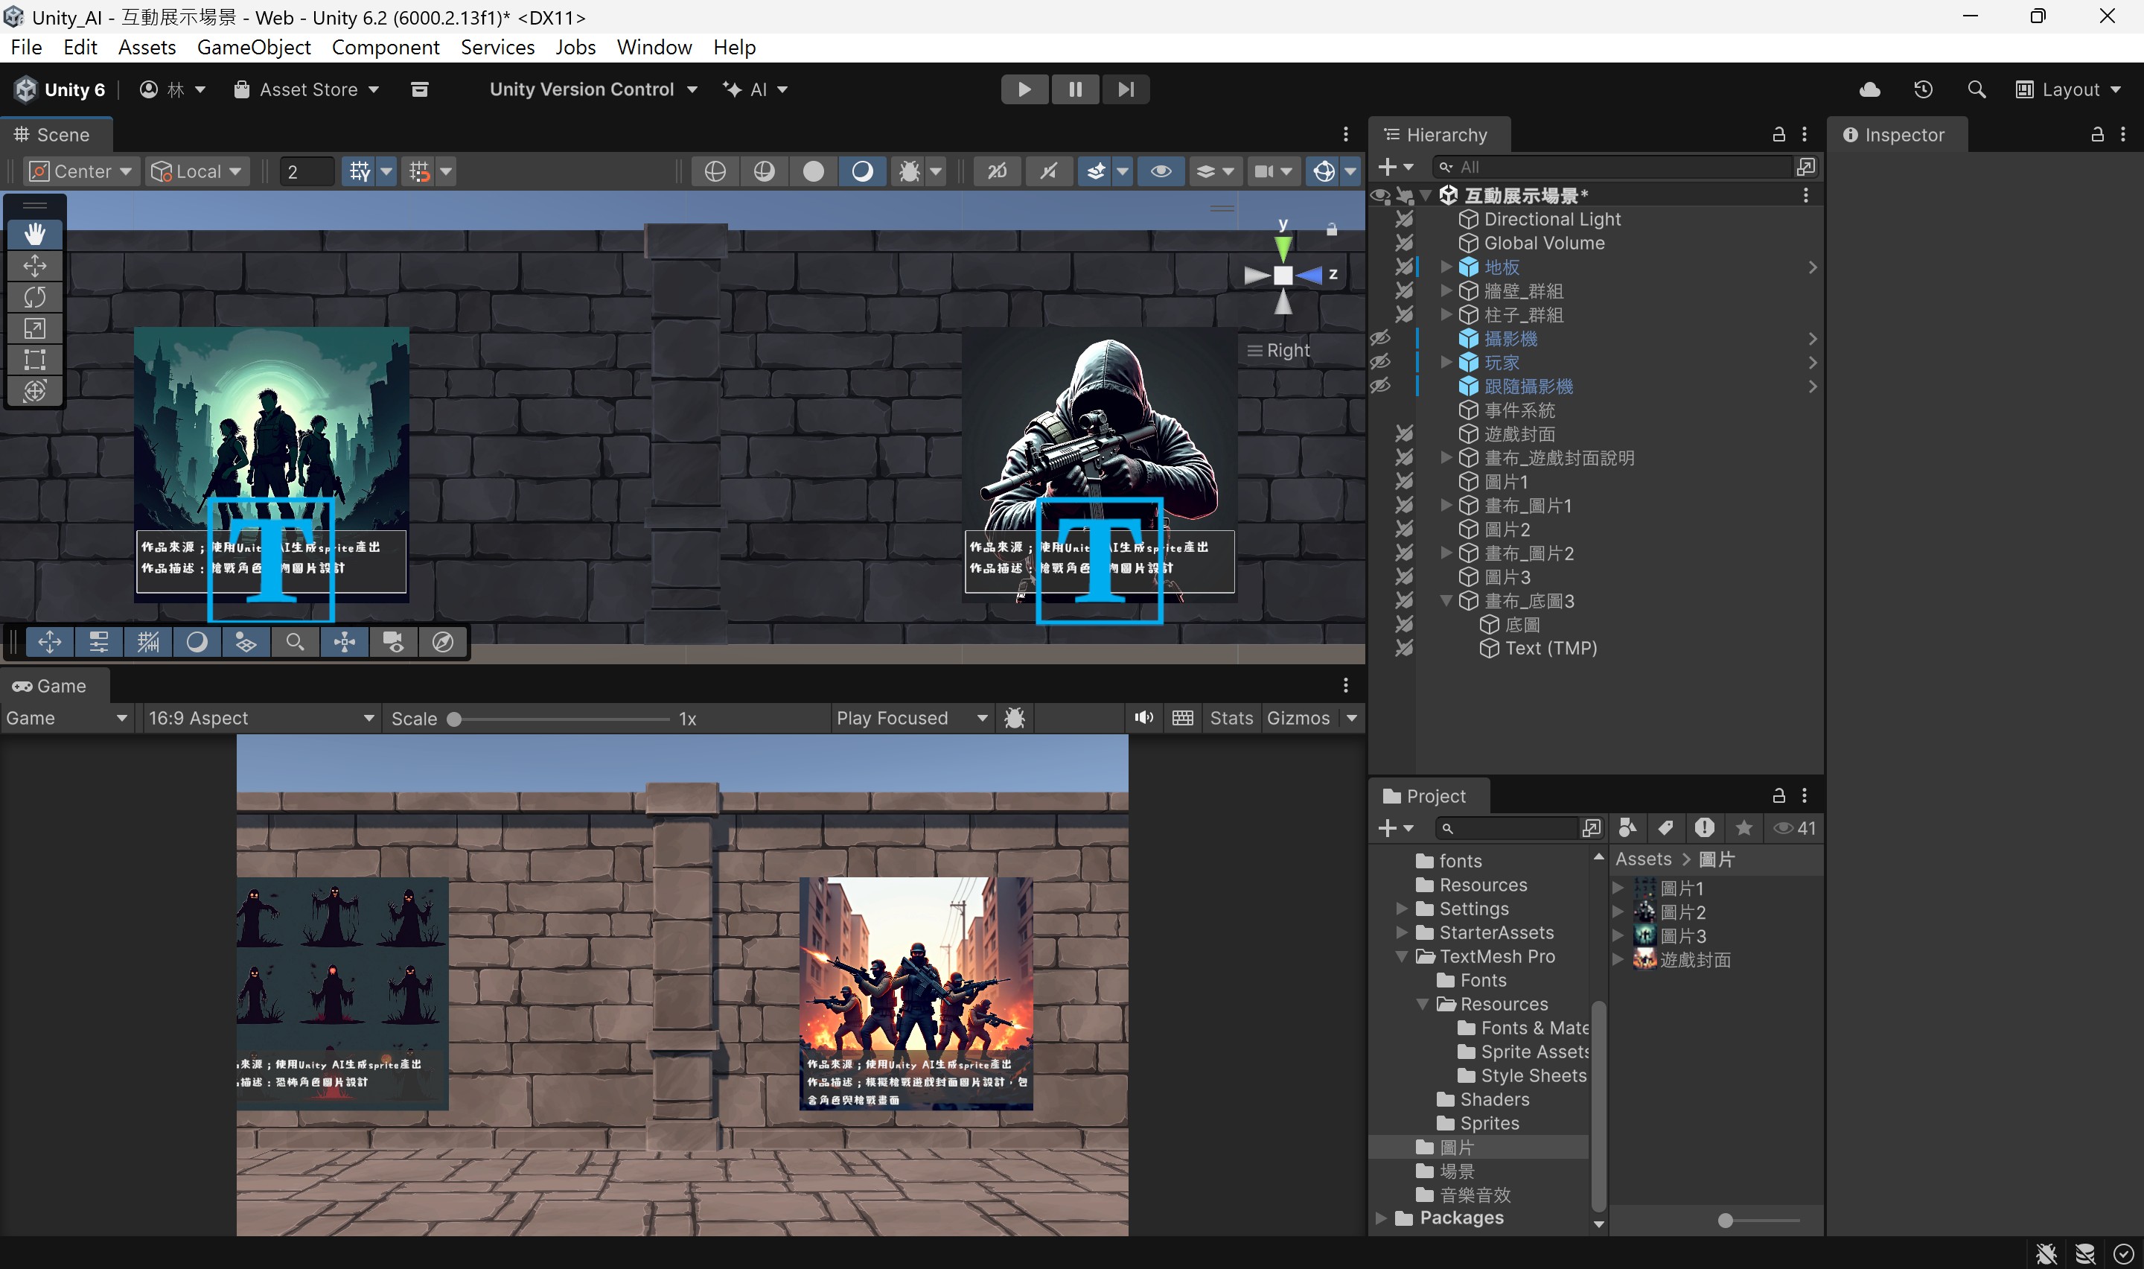The image size is (2144, 1269).
Task: Toggle 2D view mode in Scene
Action: [996, 171]
